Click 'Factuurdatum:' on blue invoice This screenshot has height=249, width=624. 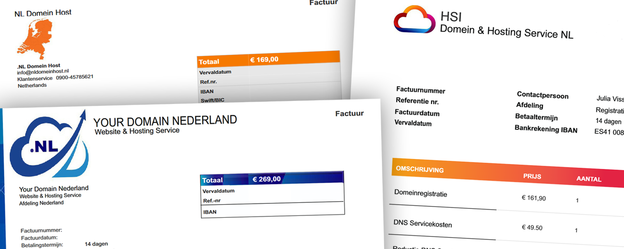pyautogui.click(x=39, y=238)
